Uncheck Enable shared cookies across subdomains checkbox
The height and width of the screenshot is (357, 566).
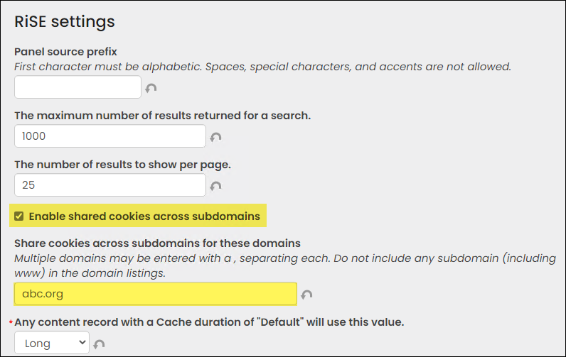pyautogui.click(x=18, y=216)
